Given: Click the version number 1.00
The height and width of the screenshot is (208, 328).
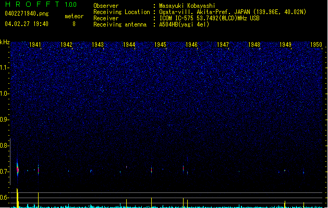Looking at the screenshot, I should 70,5.
